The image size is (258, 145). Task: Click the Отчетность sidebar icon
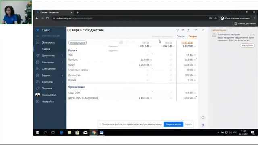tap(37, 42)
